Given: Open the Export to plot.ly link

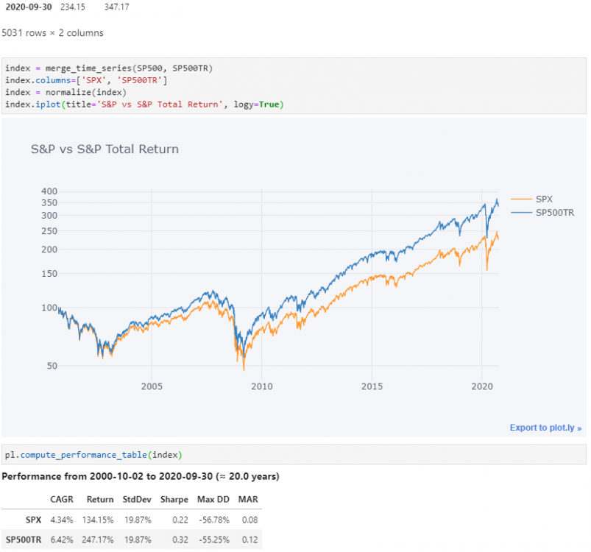Looking at the screenshot, I should click(545, 428).
